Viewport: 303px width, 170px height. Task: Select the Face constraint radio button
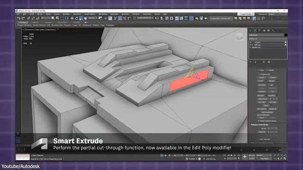pos(259,70)
